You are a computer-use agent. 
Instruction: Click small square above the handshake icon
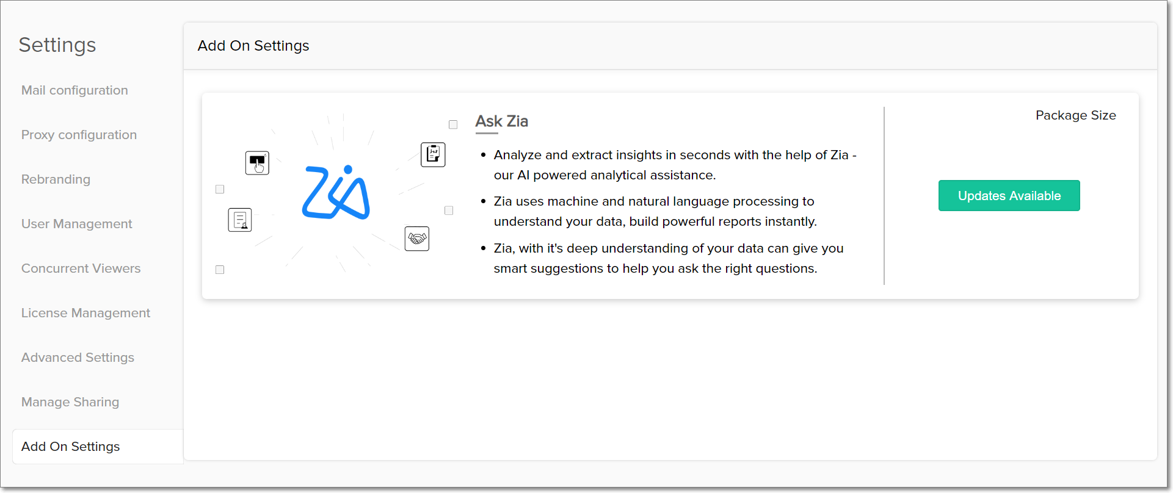[449, 211]
